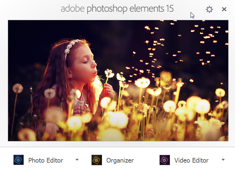Launch the Video Editor
Image resolution: width=235 pixels, height=171 pixels.
point(191,160)
